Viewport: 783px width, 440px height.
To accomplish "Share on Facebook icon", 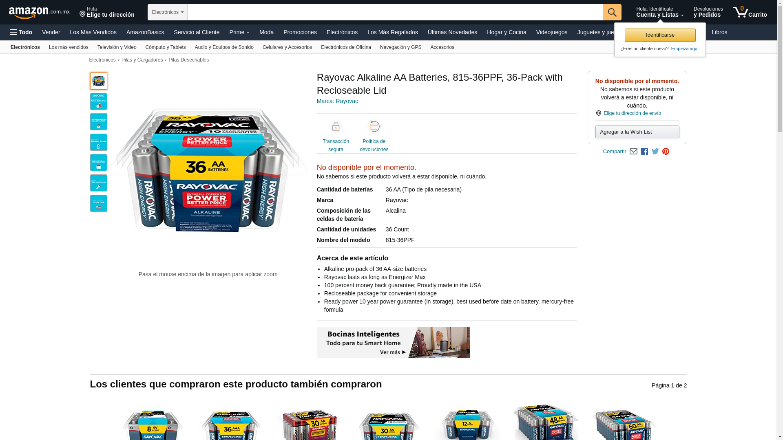I will coord(644,152).
